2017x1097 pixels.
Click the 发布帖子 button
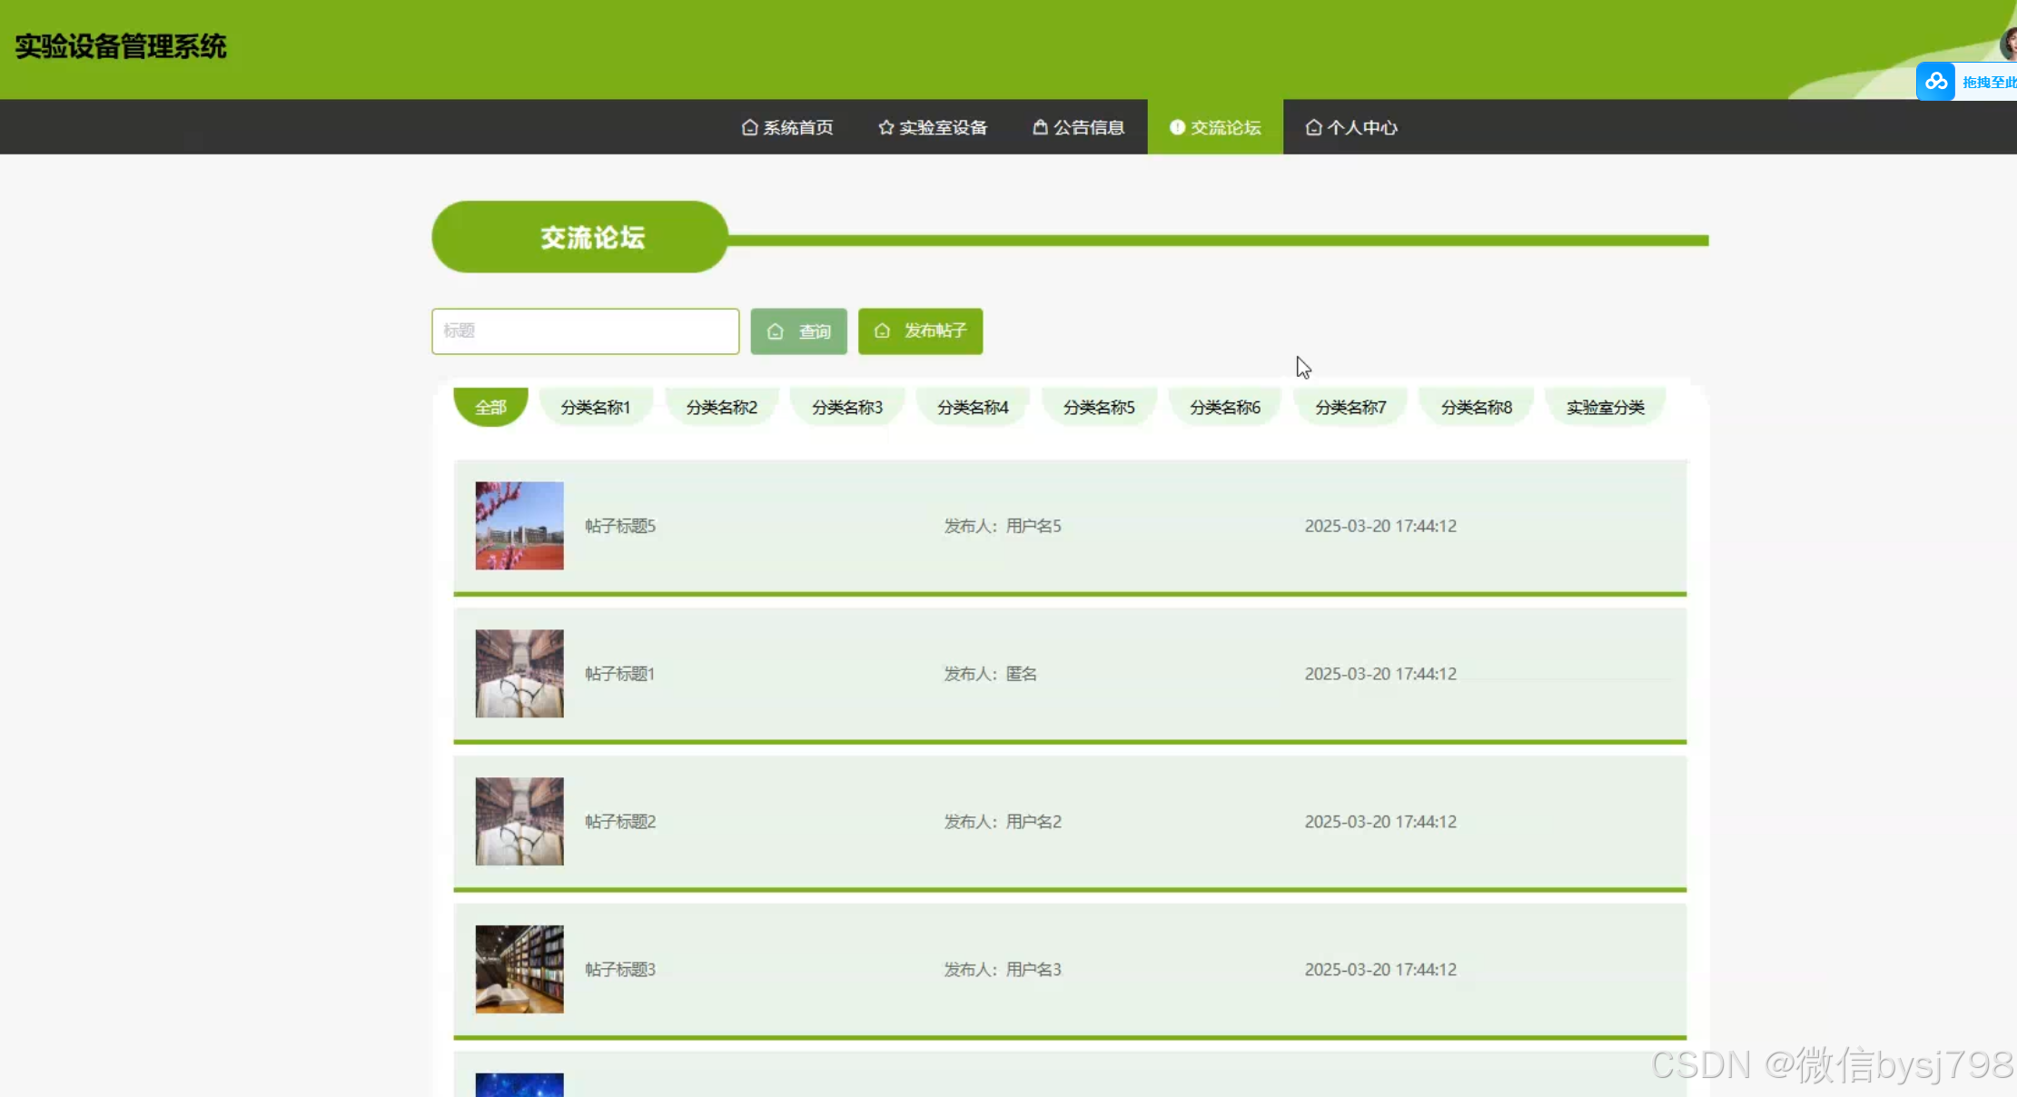[921, 331]
